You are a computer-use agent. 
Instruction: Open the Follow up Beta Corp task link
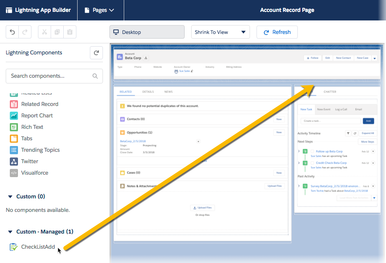329,151
